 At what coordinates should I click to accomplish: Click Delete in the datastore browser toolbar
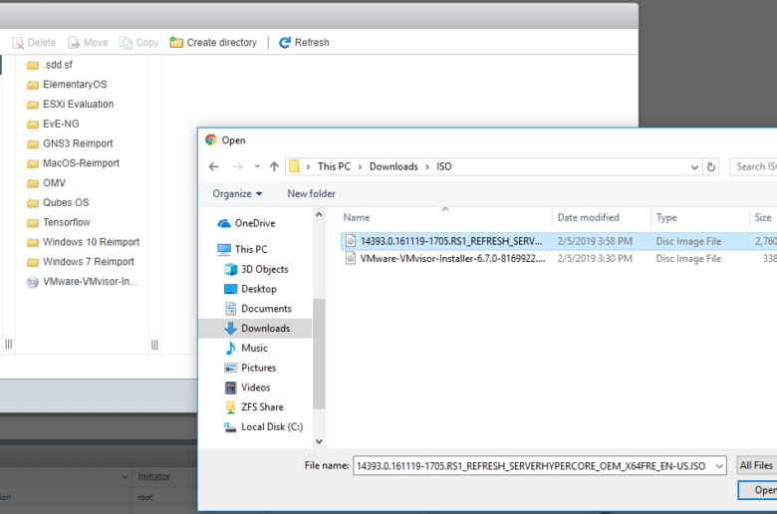(x=34, y=43)
